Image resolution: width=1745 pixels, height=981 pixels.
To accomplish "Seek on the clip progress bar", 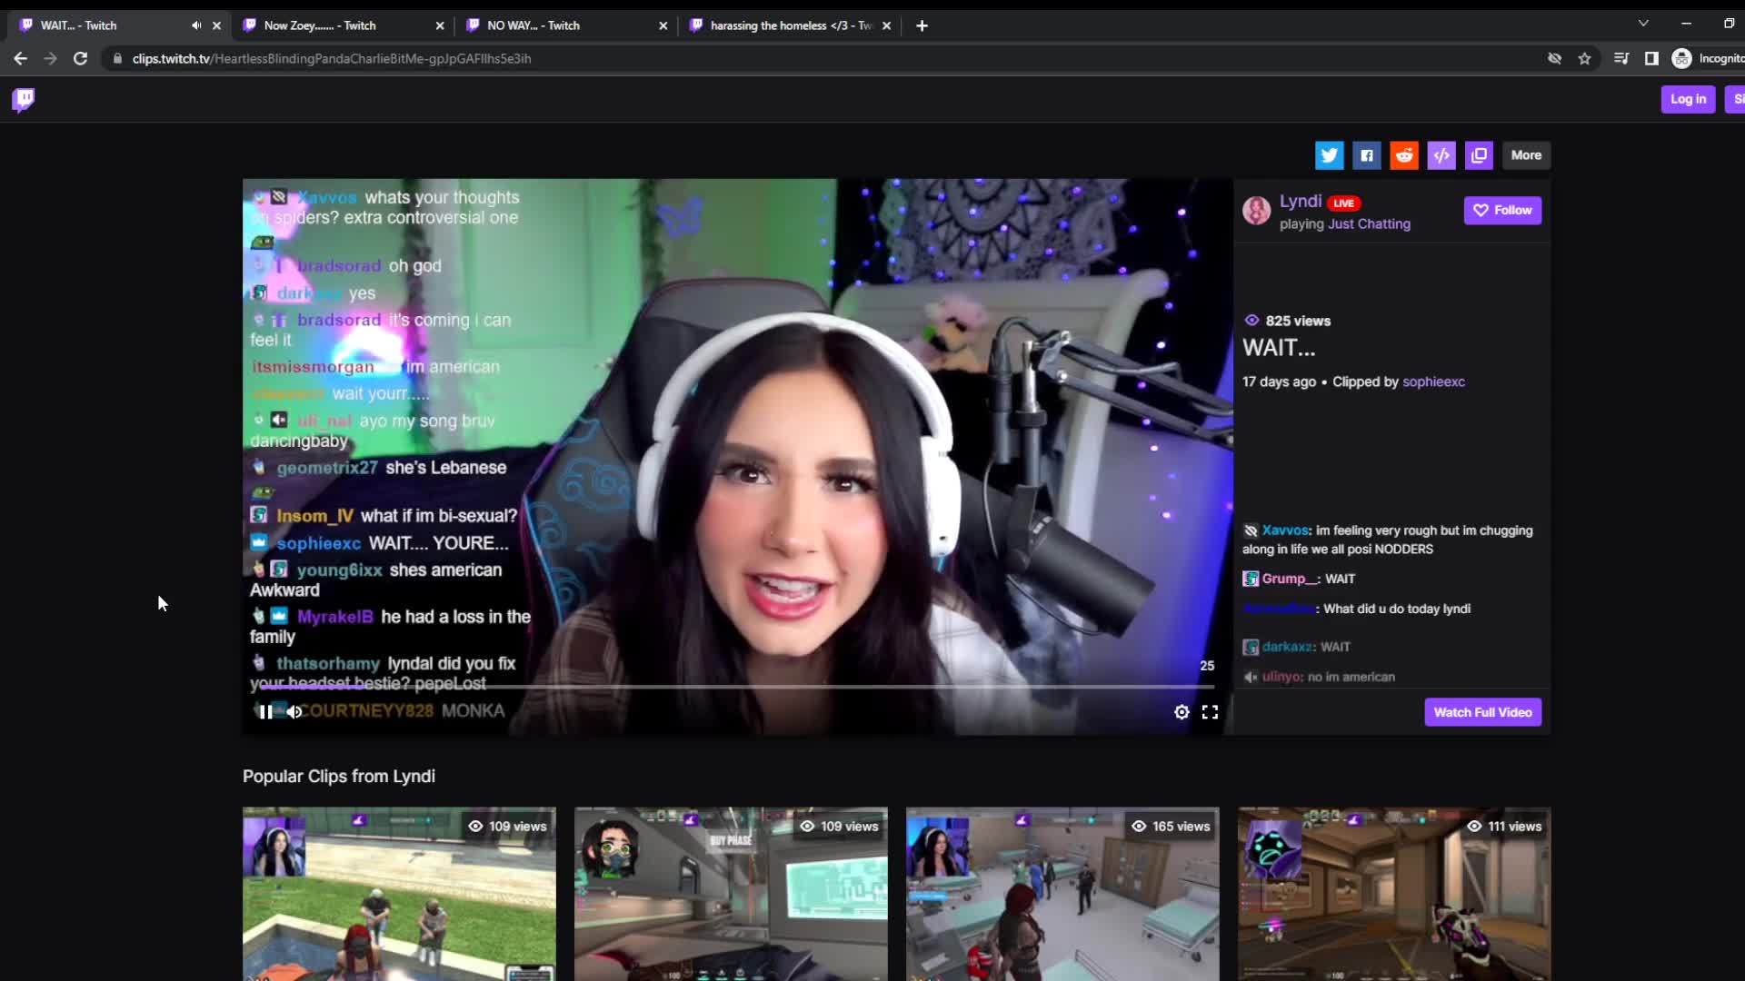I will [x=737, y=687].
